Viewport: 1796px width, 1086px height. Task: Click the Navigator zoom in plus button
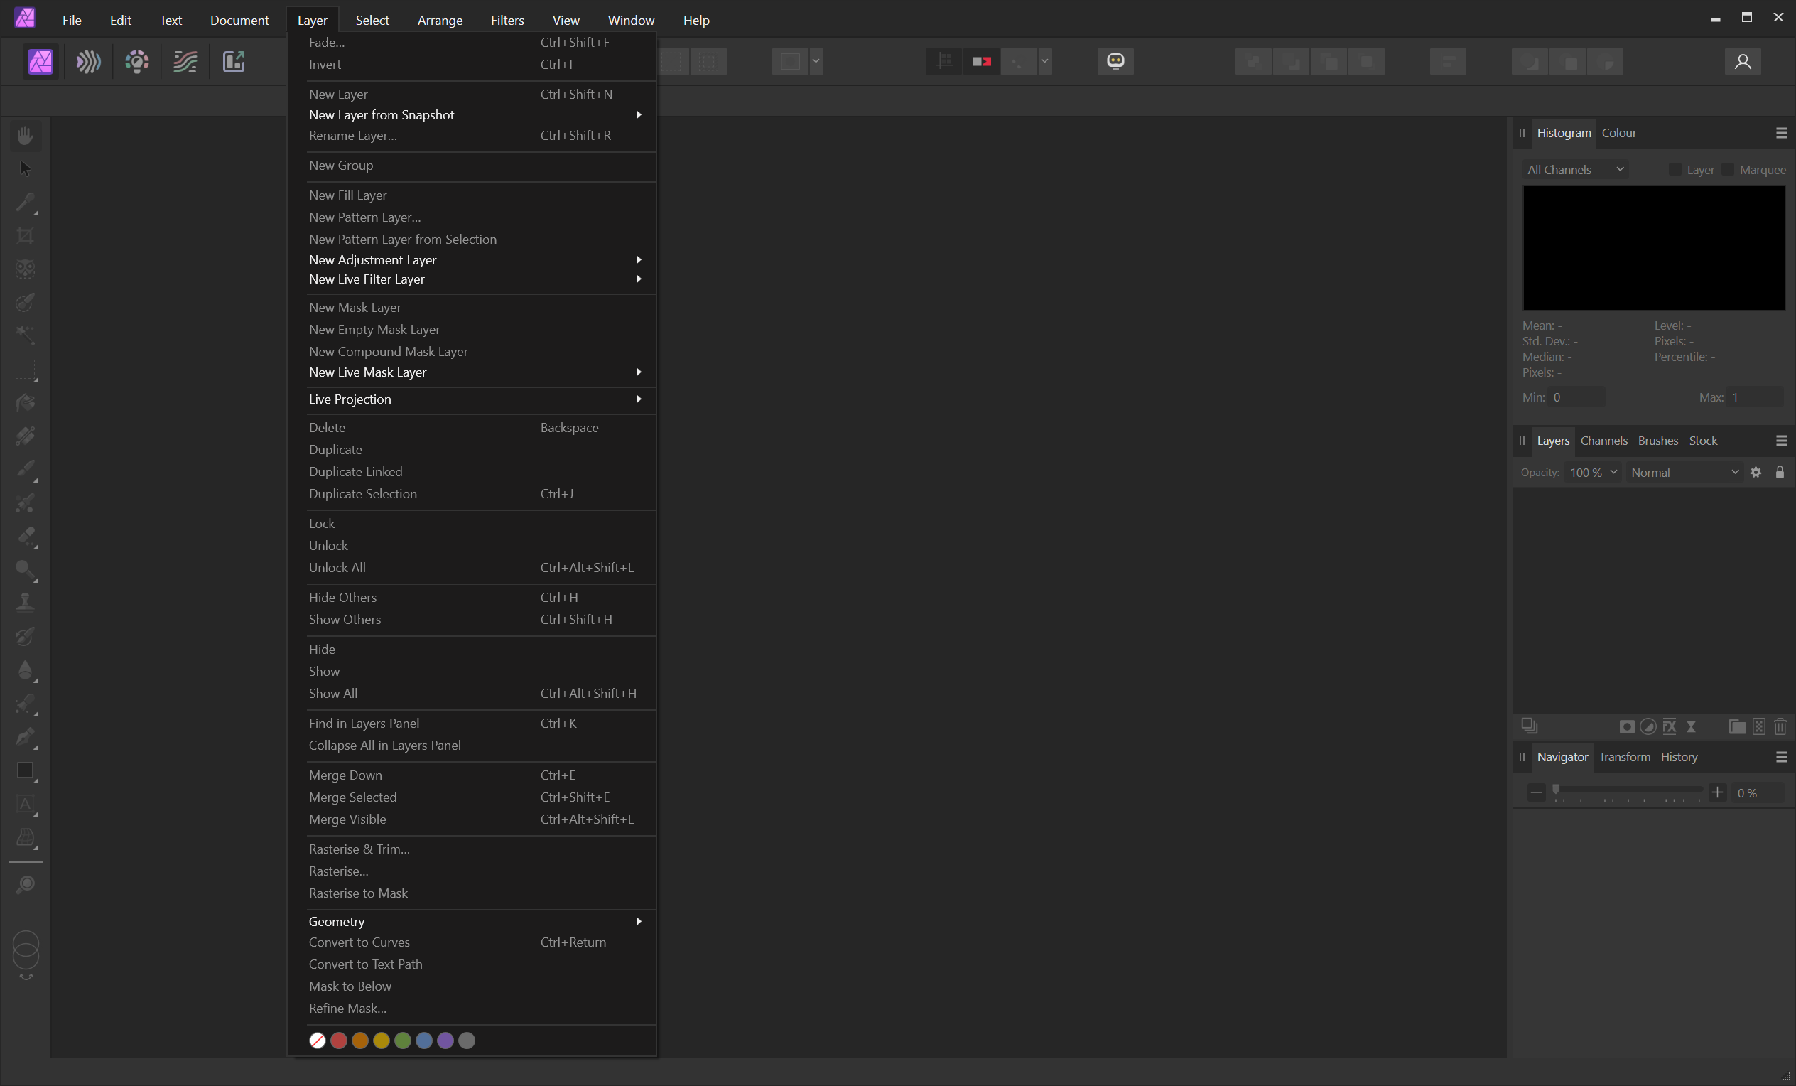point(1717,792)
